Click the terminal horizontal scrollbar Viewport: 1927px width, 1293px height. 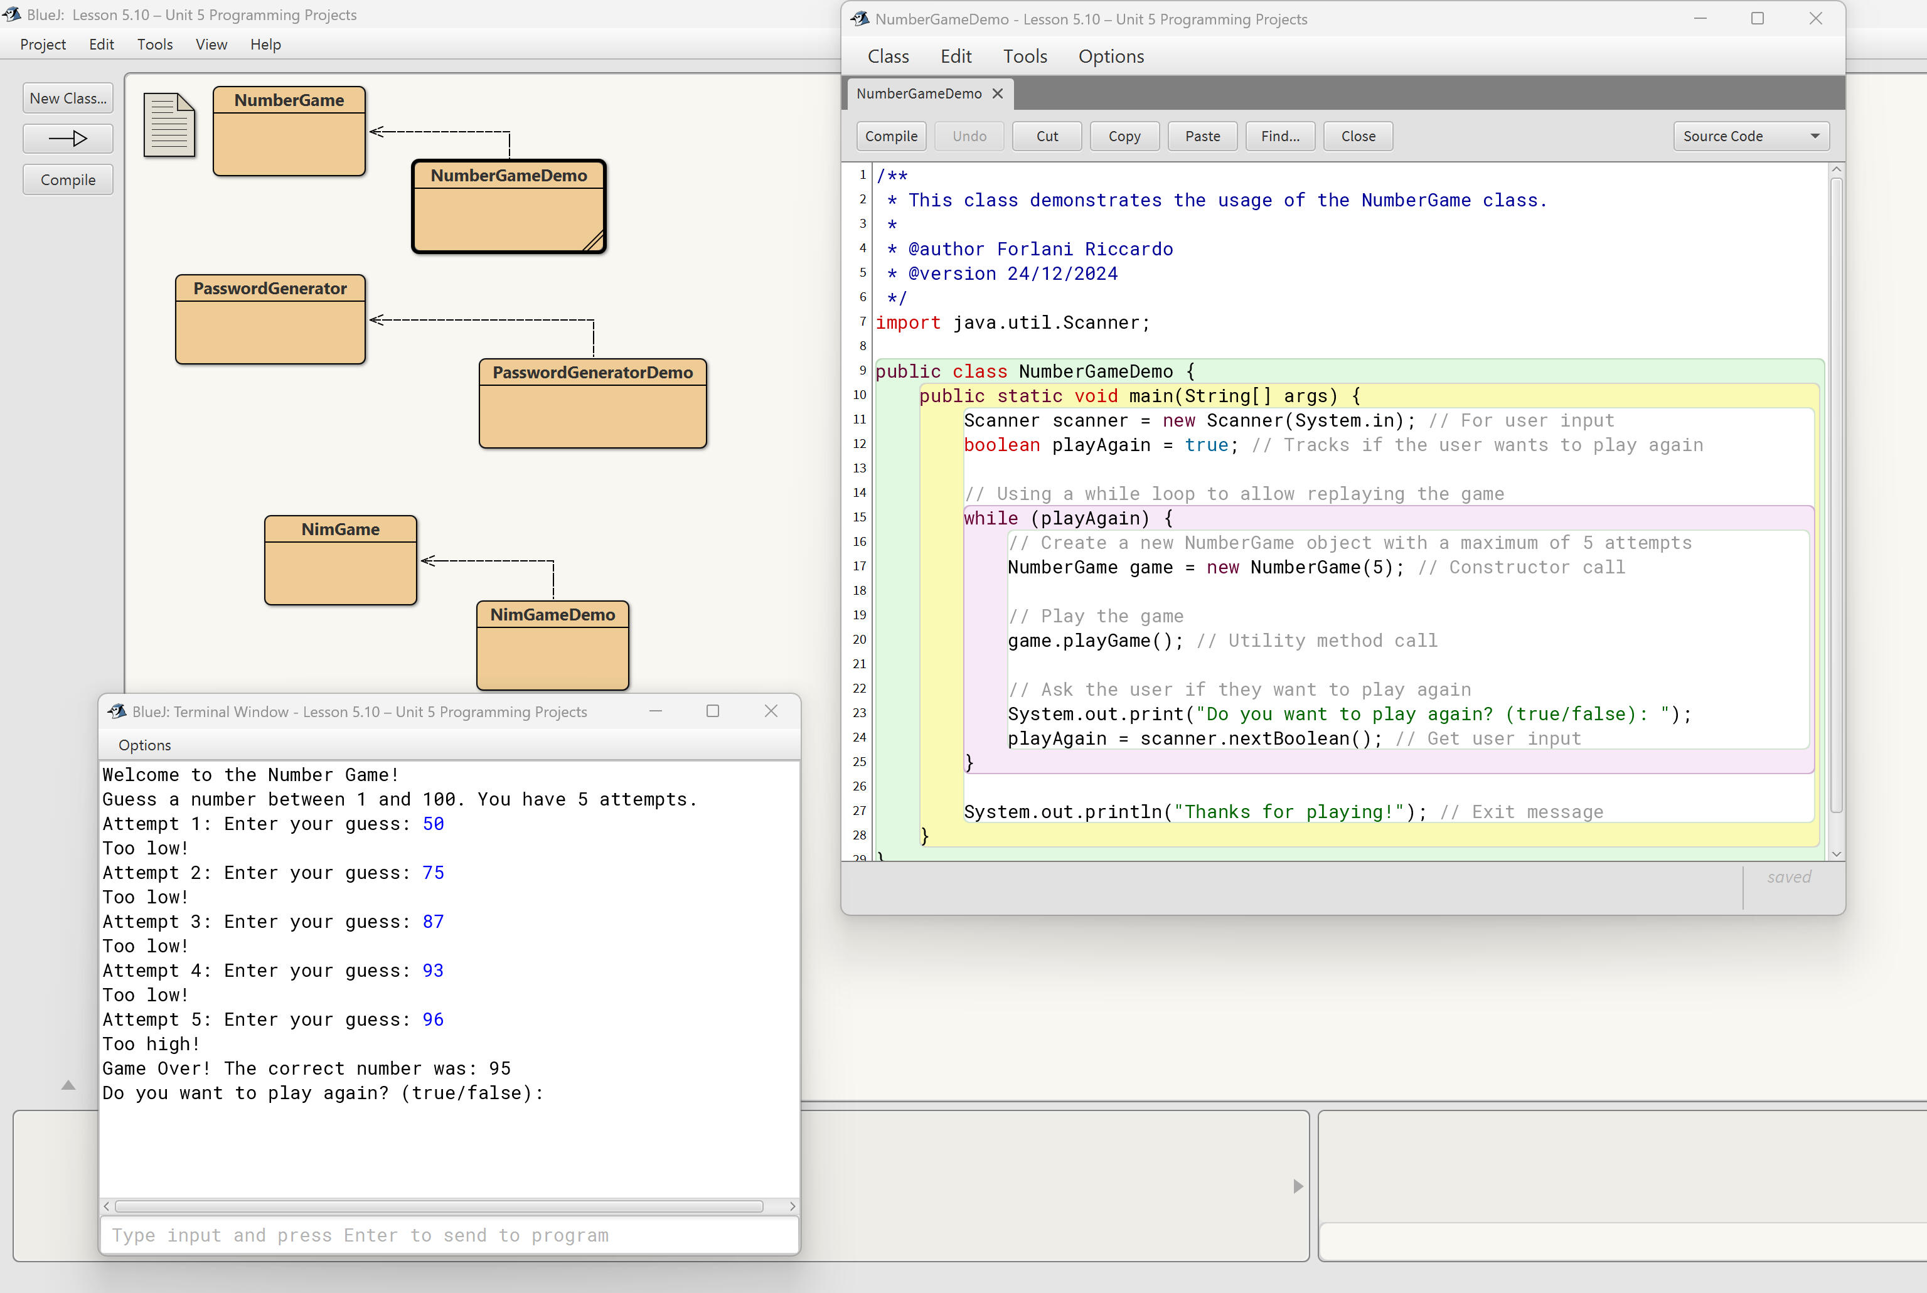click(439, 1206)
